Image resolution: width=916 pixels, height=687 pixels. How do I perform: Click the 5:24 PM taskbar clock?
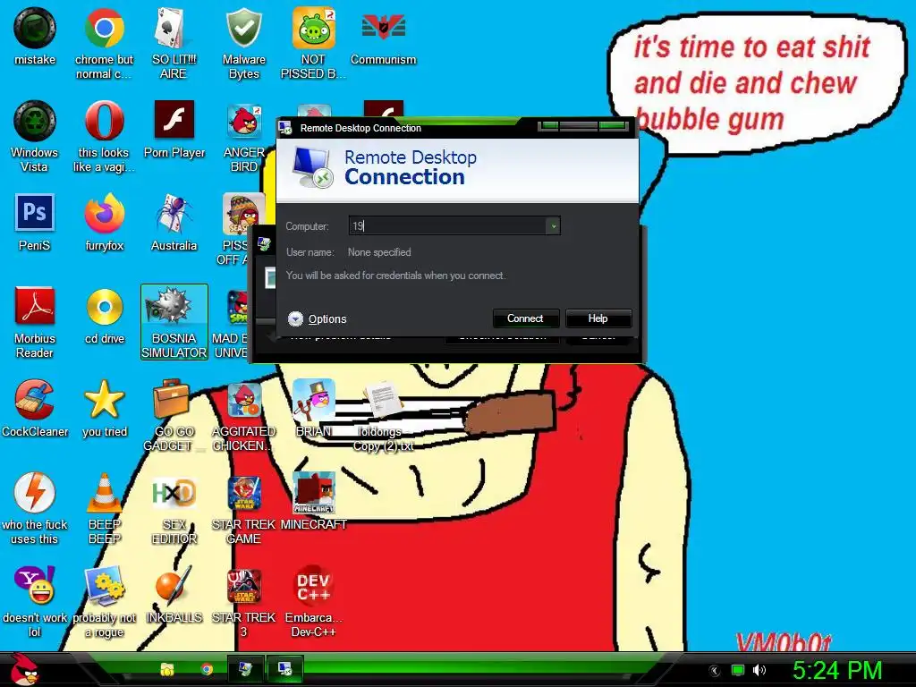837,669
